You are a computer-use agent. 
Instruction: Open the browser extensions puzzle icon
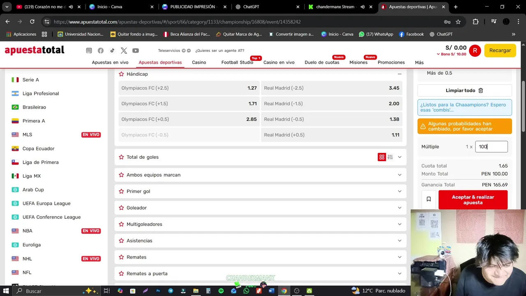pos(476,22)
